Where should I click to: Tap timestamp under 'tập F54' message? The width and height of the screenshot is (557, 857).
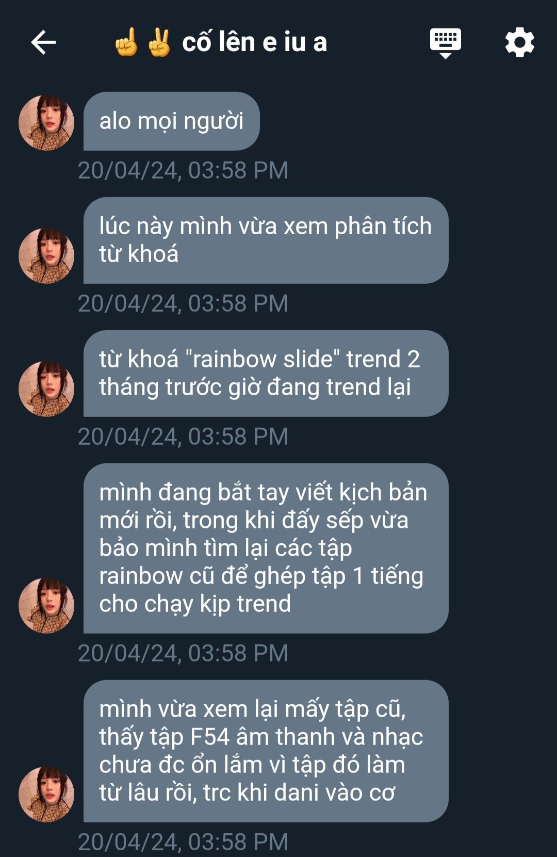click(x=183, y=842)
